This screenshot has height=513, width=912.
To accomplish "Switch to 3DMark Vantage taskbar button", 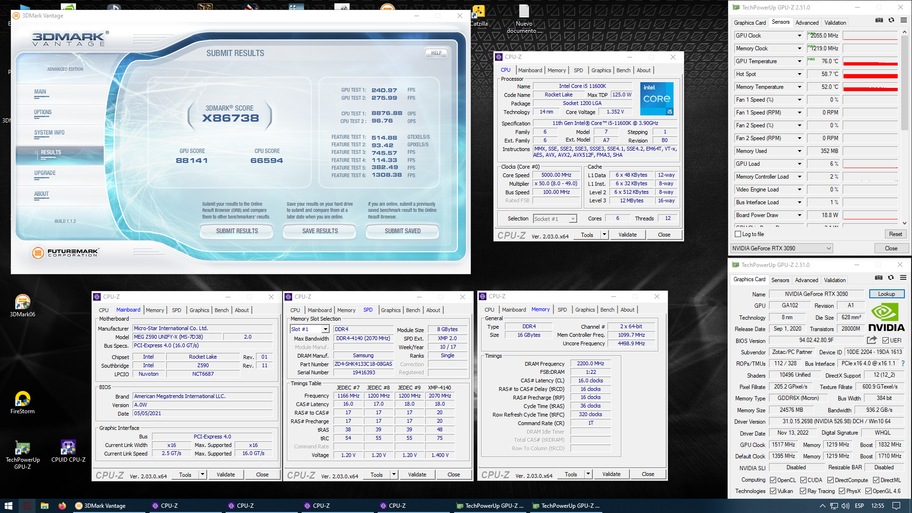I will (108, 506).
